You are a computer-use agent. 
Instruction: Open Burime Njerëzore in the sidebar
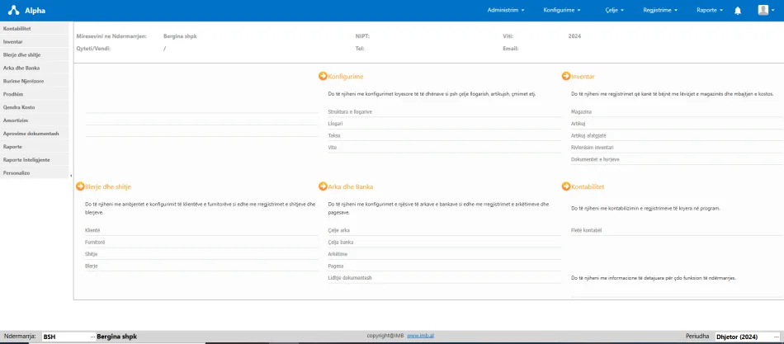coord(35,81)
